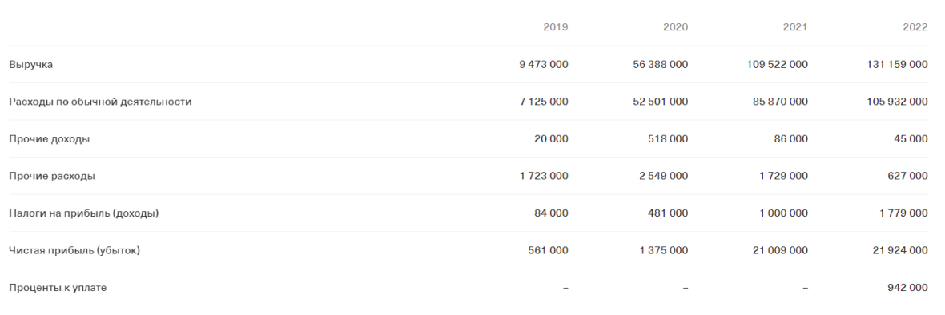Select interest payable value 942 000
The height and width of the screenshot is (315, 945).
(x=907, y=288)
